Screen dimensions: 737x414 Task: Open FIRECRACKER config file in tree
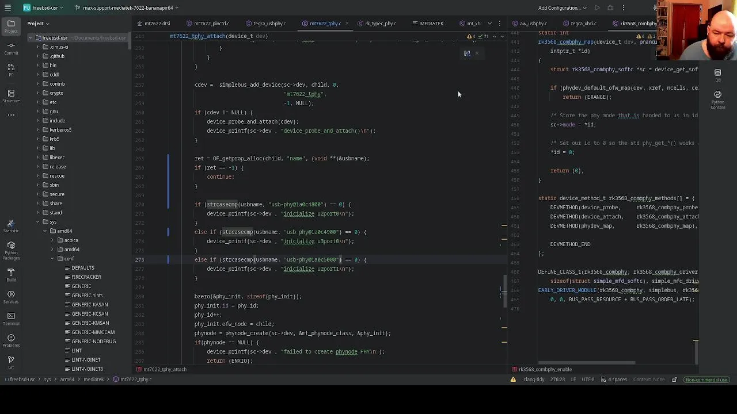[86, 277]
